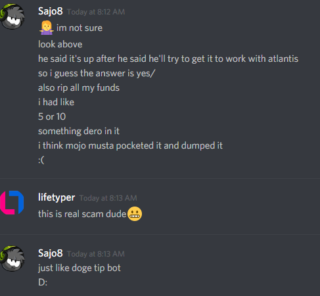Click lifetyper's Today at 8:13 AM timestamp

coord(108,198)
